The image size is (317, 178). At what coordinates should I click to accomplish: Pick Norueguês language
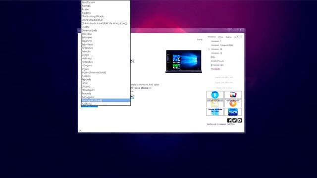pos(106,90)
